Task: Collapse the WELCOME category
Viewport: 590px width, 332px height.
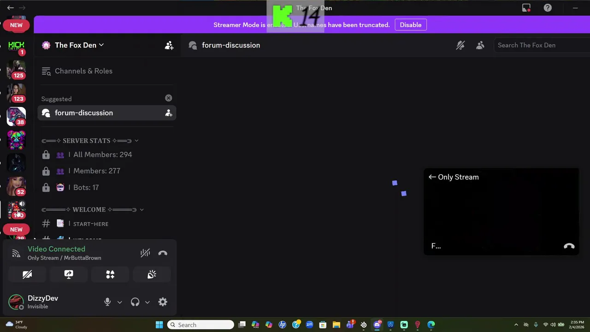Action: 92,209
